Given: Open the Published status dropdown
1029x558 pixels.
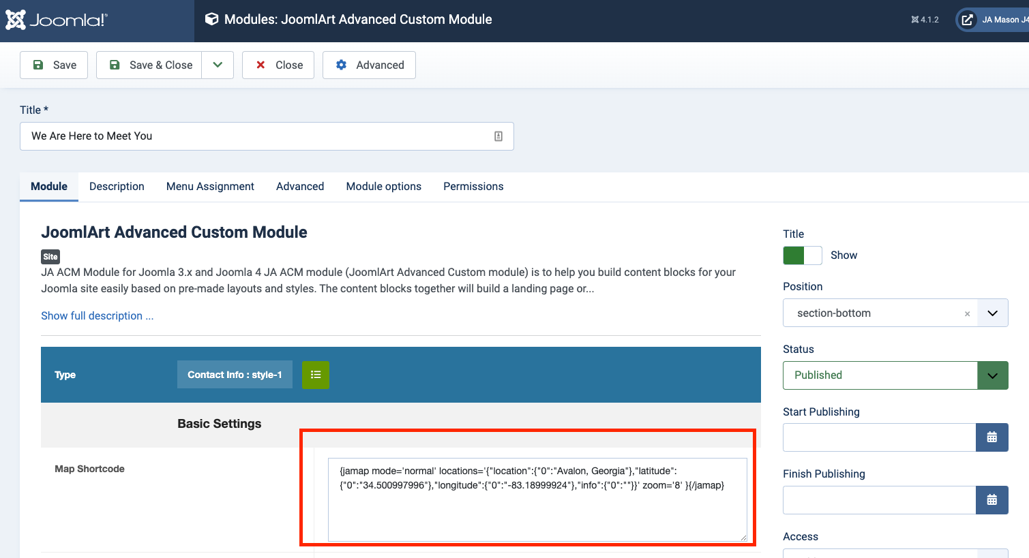Looking at the screenshot, I should click(895, 375).
